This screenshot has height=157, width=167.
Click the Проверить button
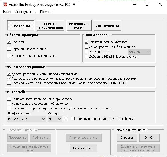(17, 138)
